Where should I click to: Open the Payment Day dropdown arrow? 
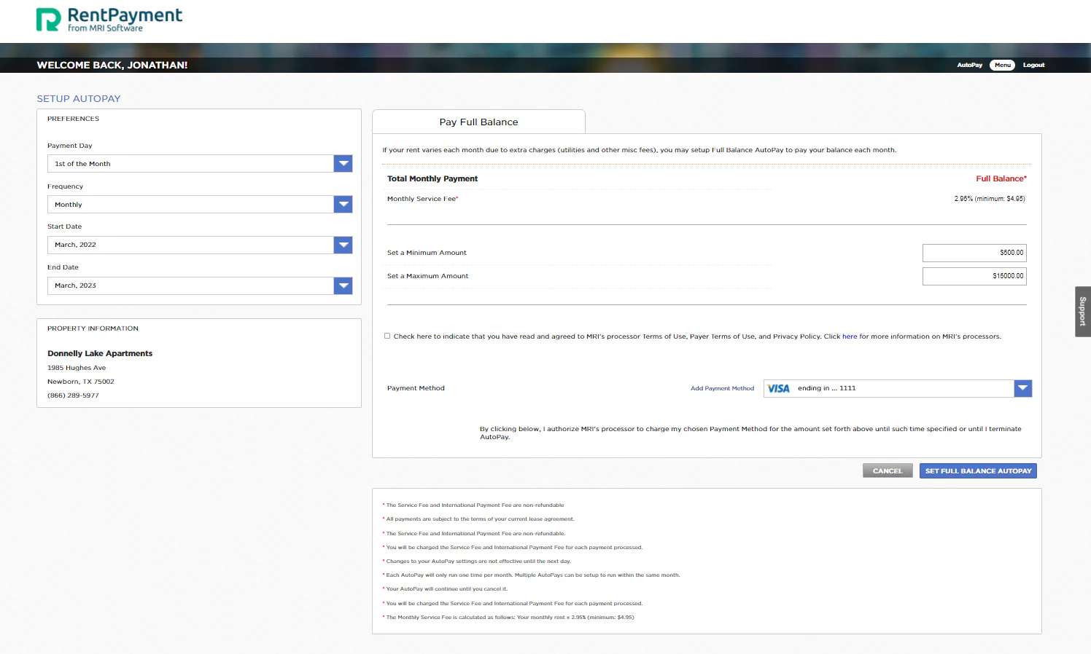(x=343, y=164)
